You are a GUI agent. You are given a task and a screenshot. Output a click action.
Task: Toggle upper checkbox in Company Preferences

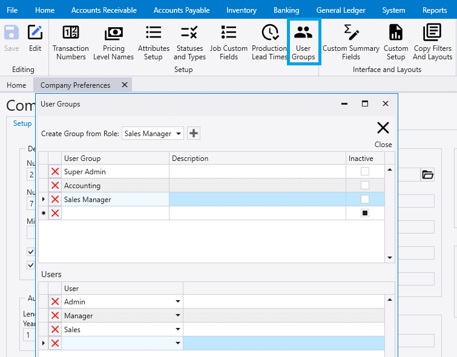click(31, 252)
